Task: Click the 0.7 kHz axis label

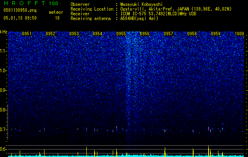Action: pyautogui.click(x=3, y=130)
